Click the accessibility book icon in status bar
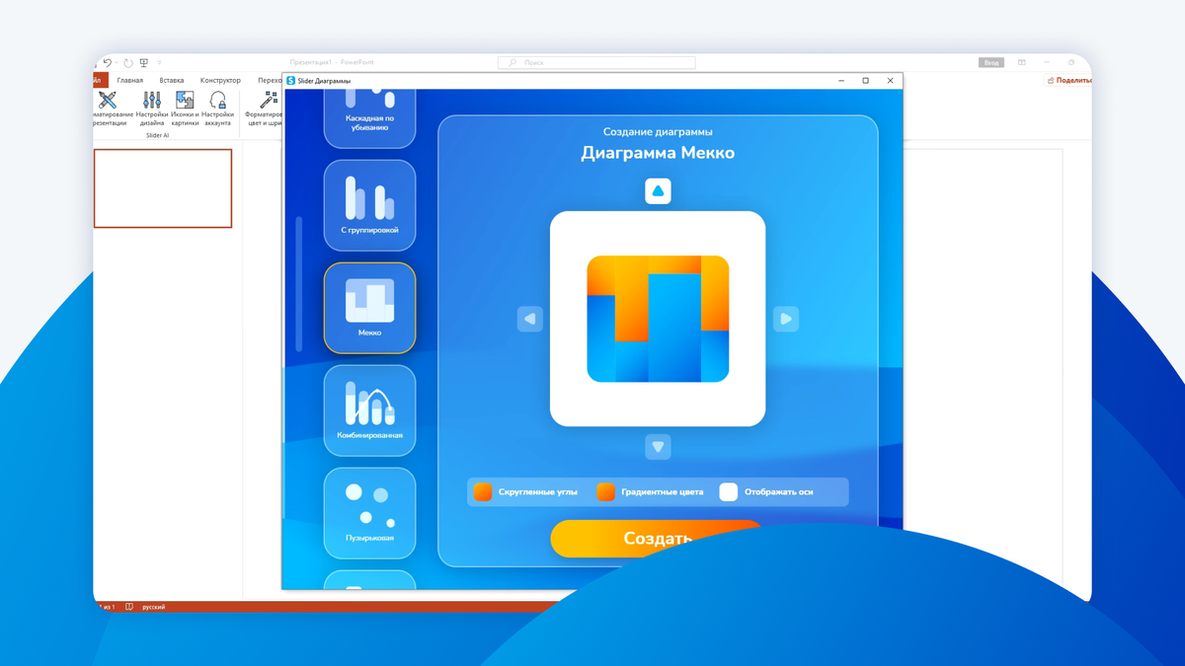Screen dimensions: 1185x666 (x=129, y=607)
